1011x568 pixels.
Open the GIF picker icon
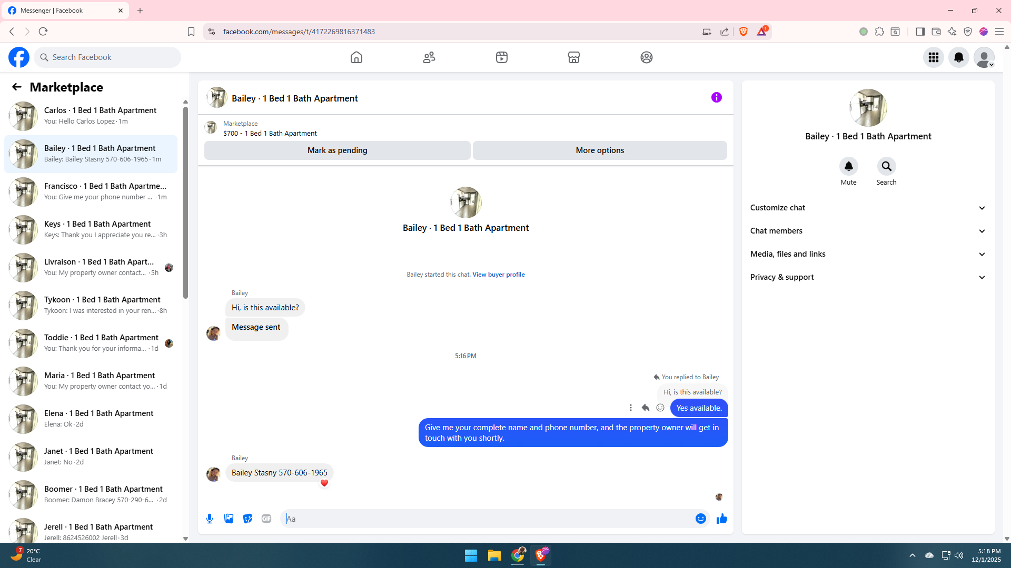(x=266, y=519)
